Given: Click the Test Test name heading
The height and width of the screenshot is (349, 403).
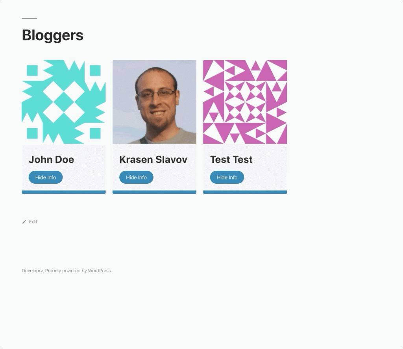Looking at the screenshot, I should [x=231, y=160].
